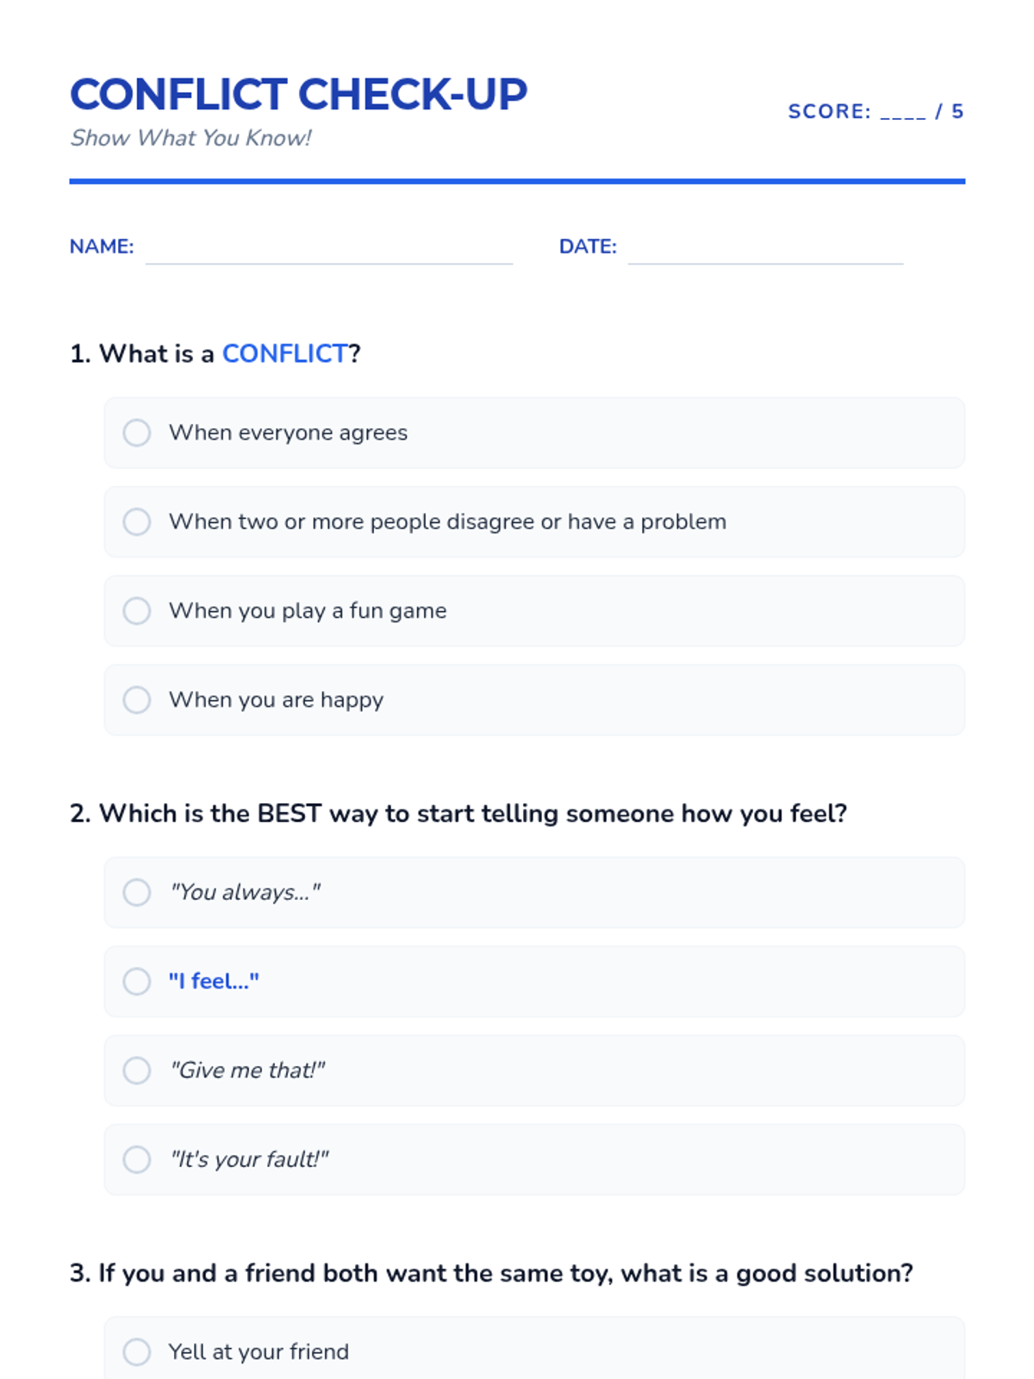Viewport: 1034px width, 1379px height.
Task: Select the "It's your fault!" radio button
Action: click(137, 1159)
